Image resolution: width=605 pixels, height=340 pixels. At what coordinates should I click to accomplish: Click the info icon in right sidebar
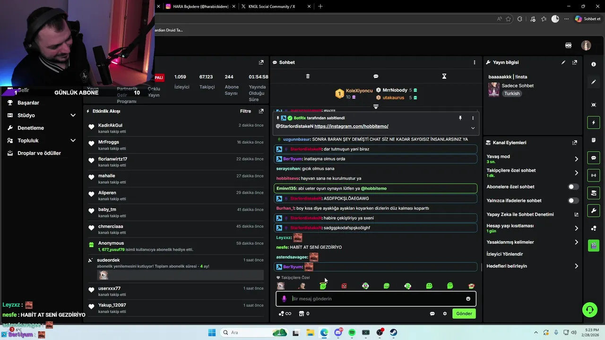(x=594, y=64)
